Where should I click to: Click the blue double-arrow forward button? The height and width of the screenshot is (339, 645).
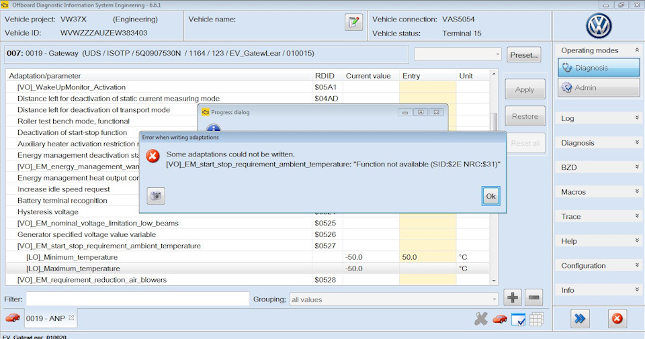pos(580,318)
